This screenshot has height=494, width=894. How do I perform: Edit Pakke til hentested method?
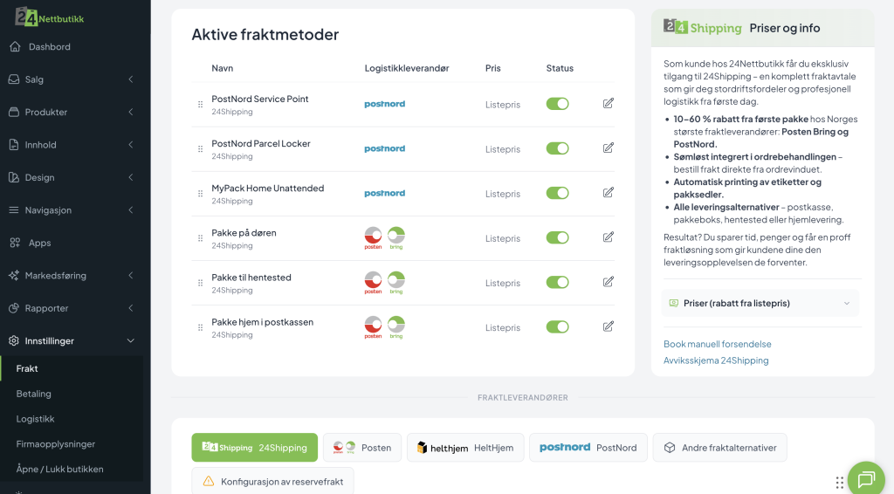(x=609, y=281)
